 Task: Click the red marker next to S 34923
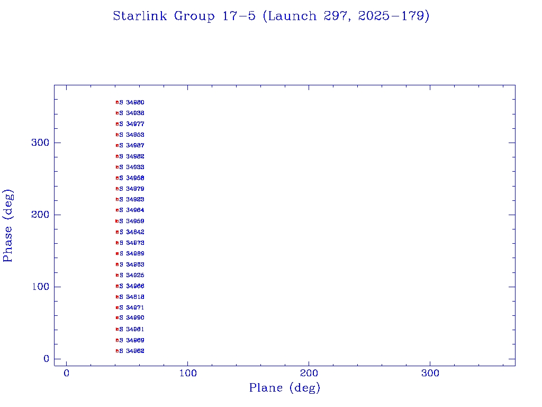tap(117, 199)
